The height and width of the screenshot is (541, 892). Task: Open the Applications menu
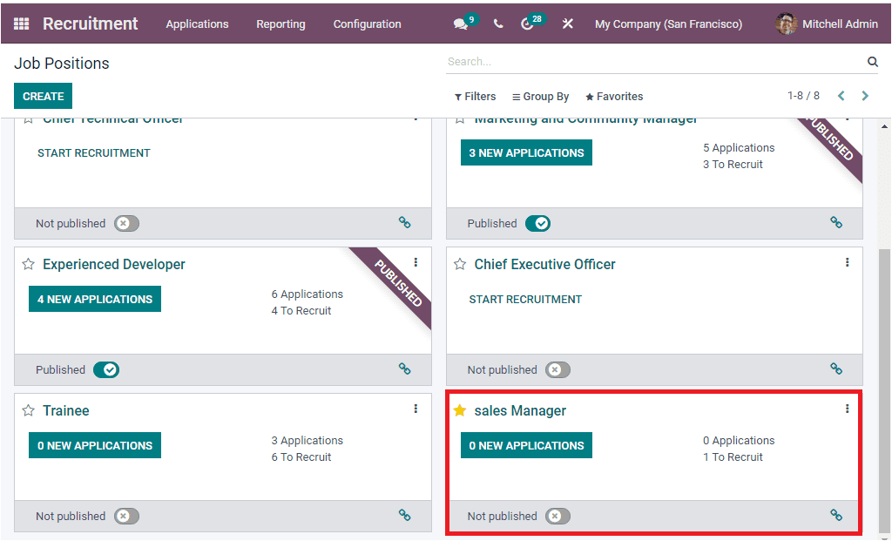197,24
